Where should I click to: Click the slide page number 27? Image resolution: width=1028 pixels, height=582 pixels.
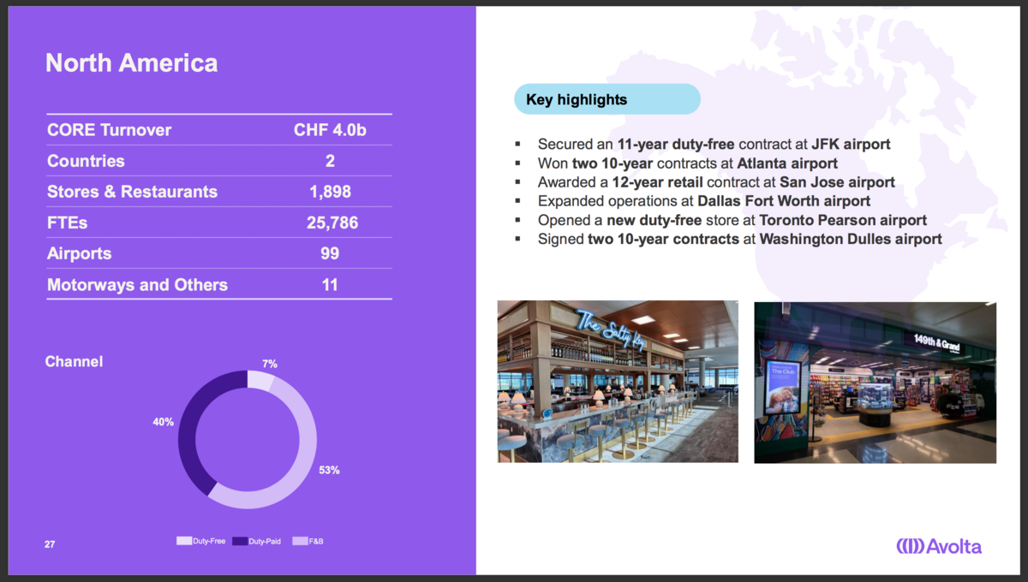[x=50, y=543]
